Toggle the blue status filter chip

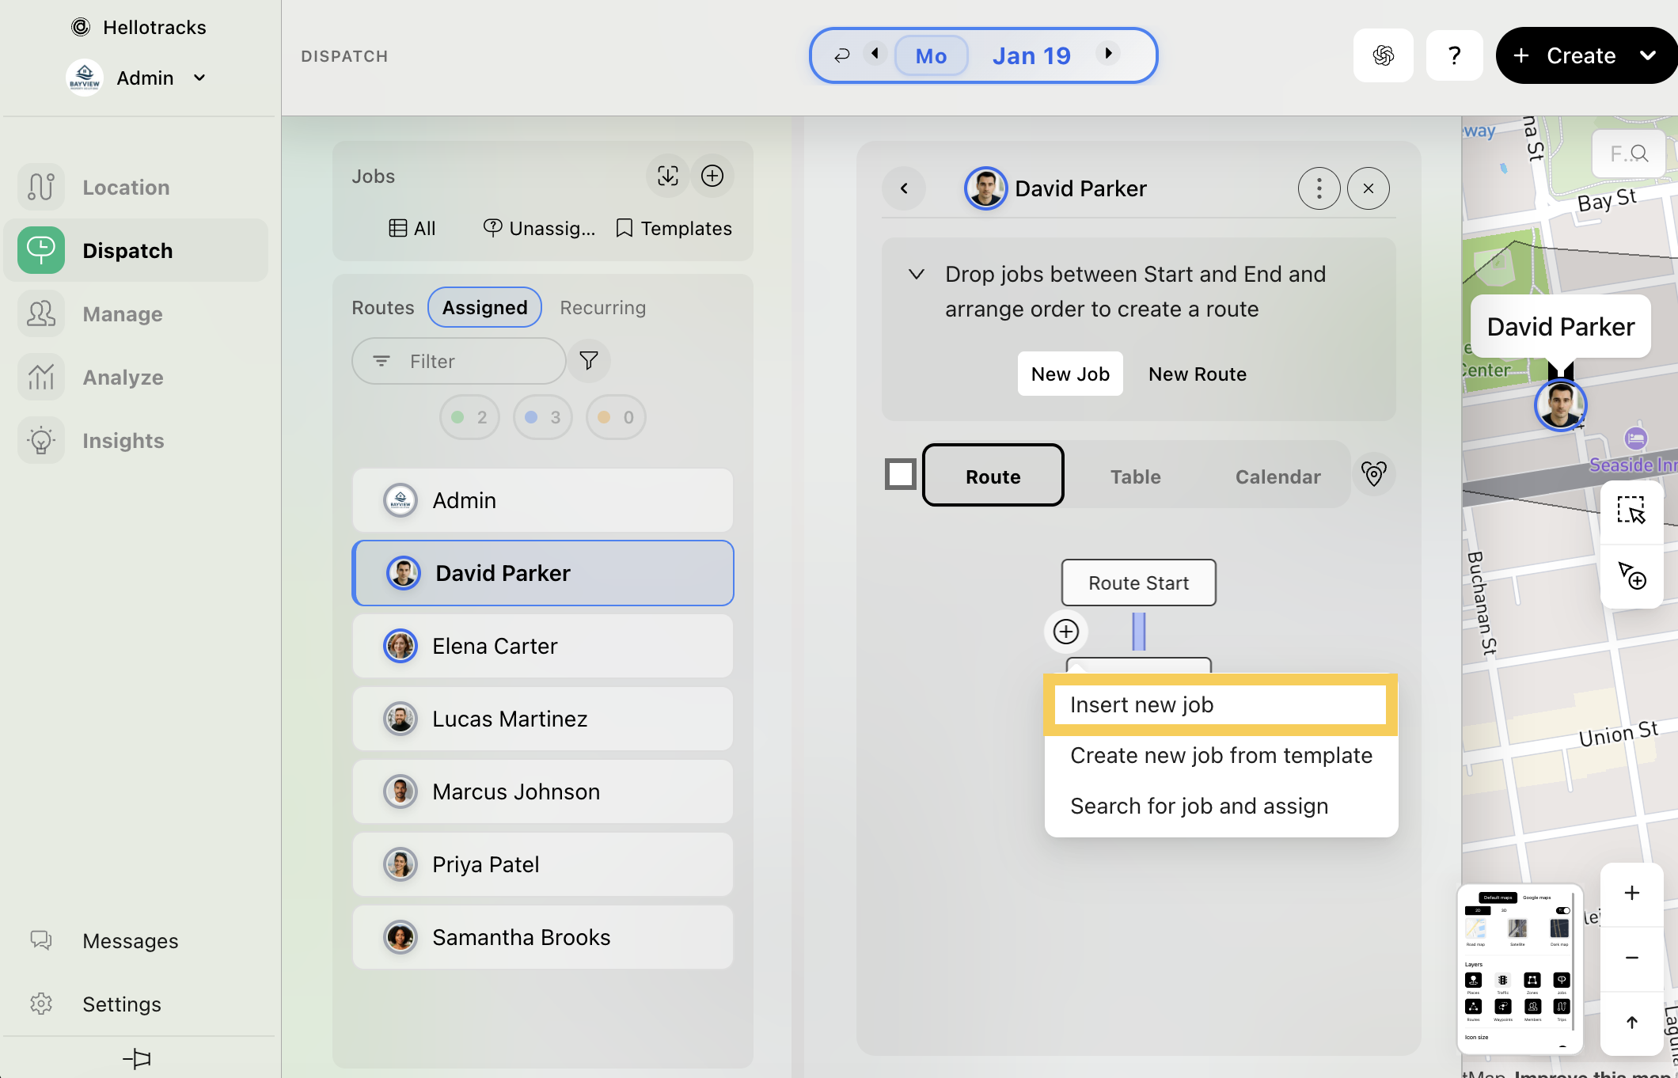(542, 417)
